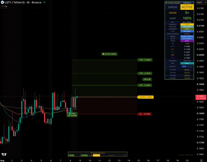Click the 0.2000 price axis label

[200, 55]
